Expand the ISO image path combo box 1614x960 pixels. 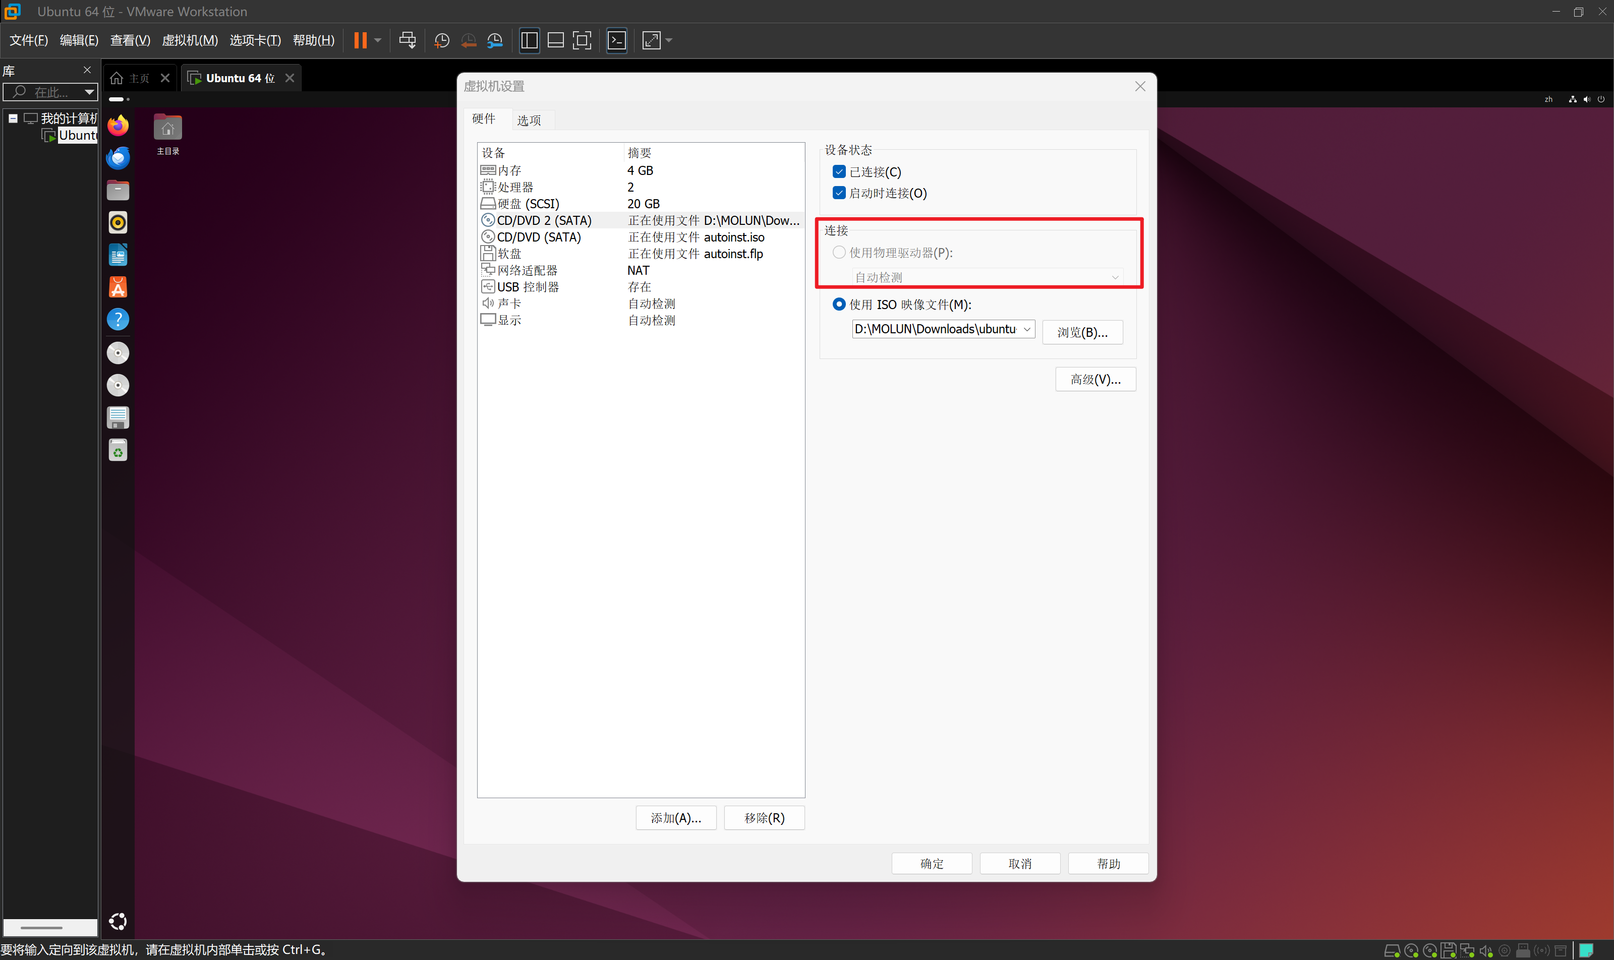1027,329
